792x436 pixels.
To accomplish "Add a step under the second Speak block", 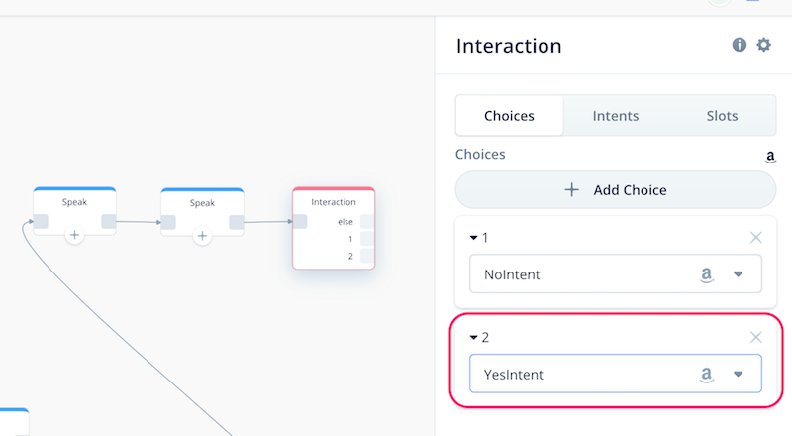I will point(202,236).
